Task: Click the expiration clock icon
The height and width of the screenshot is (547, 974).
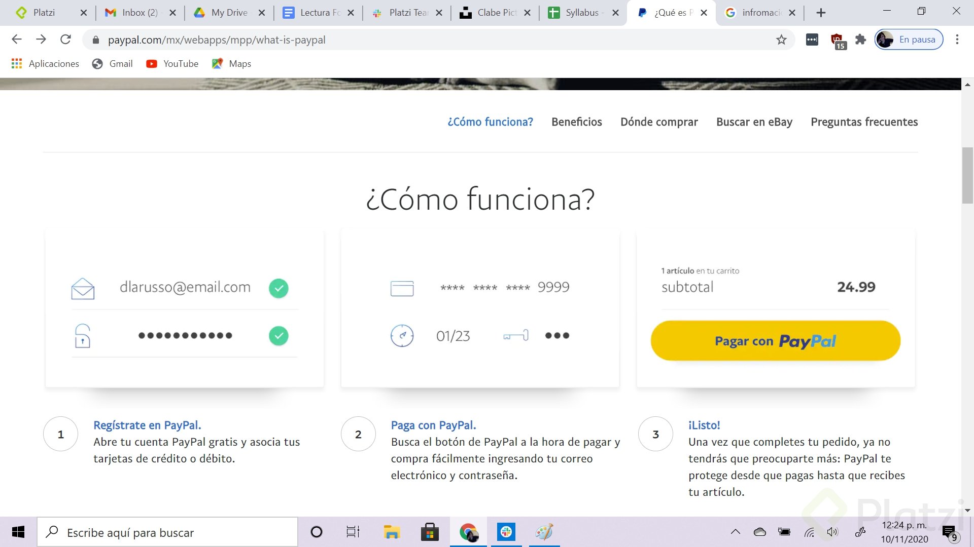Action: coord(402,335)
